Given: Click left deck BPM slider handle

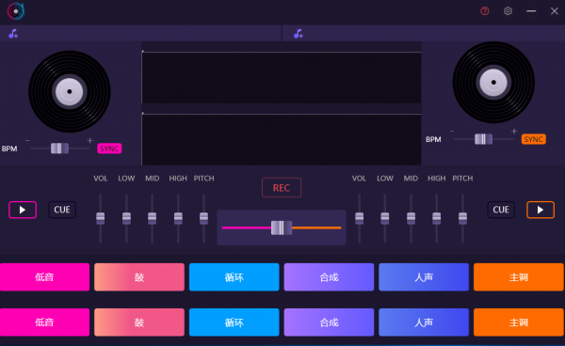Looking at the screenshot, I should (59, 149).
